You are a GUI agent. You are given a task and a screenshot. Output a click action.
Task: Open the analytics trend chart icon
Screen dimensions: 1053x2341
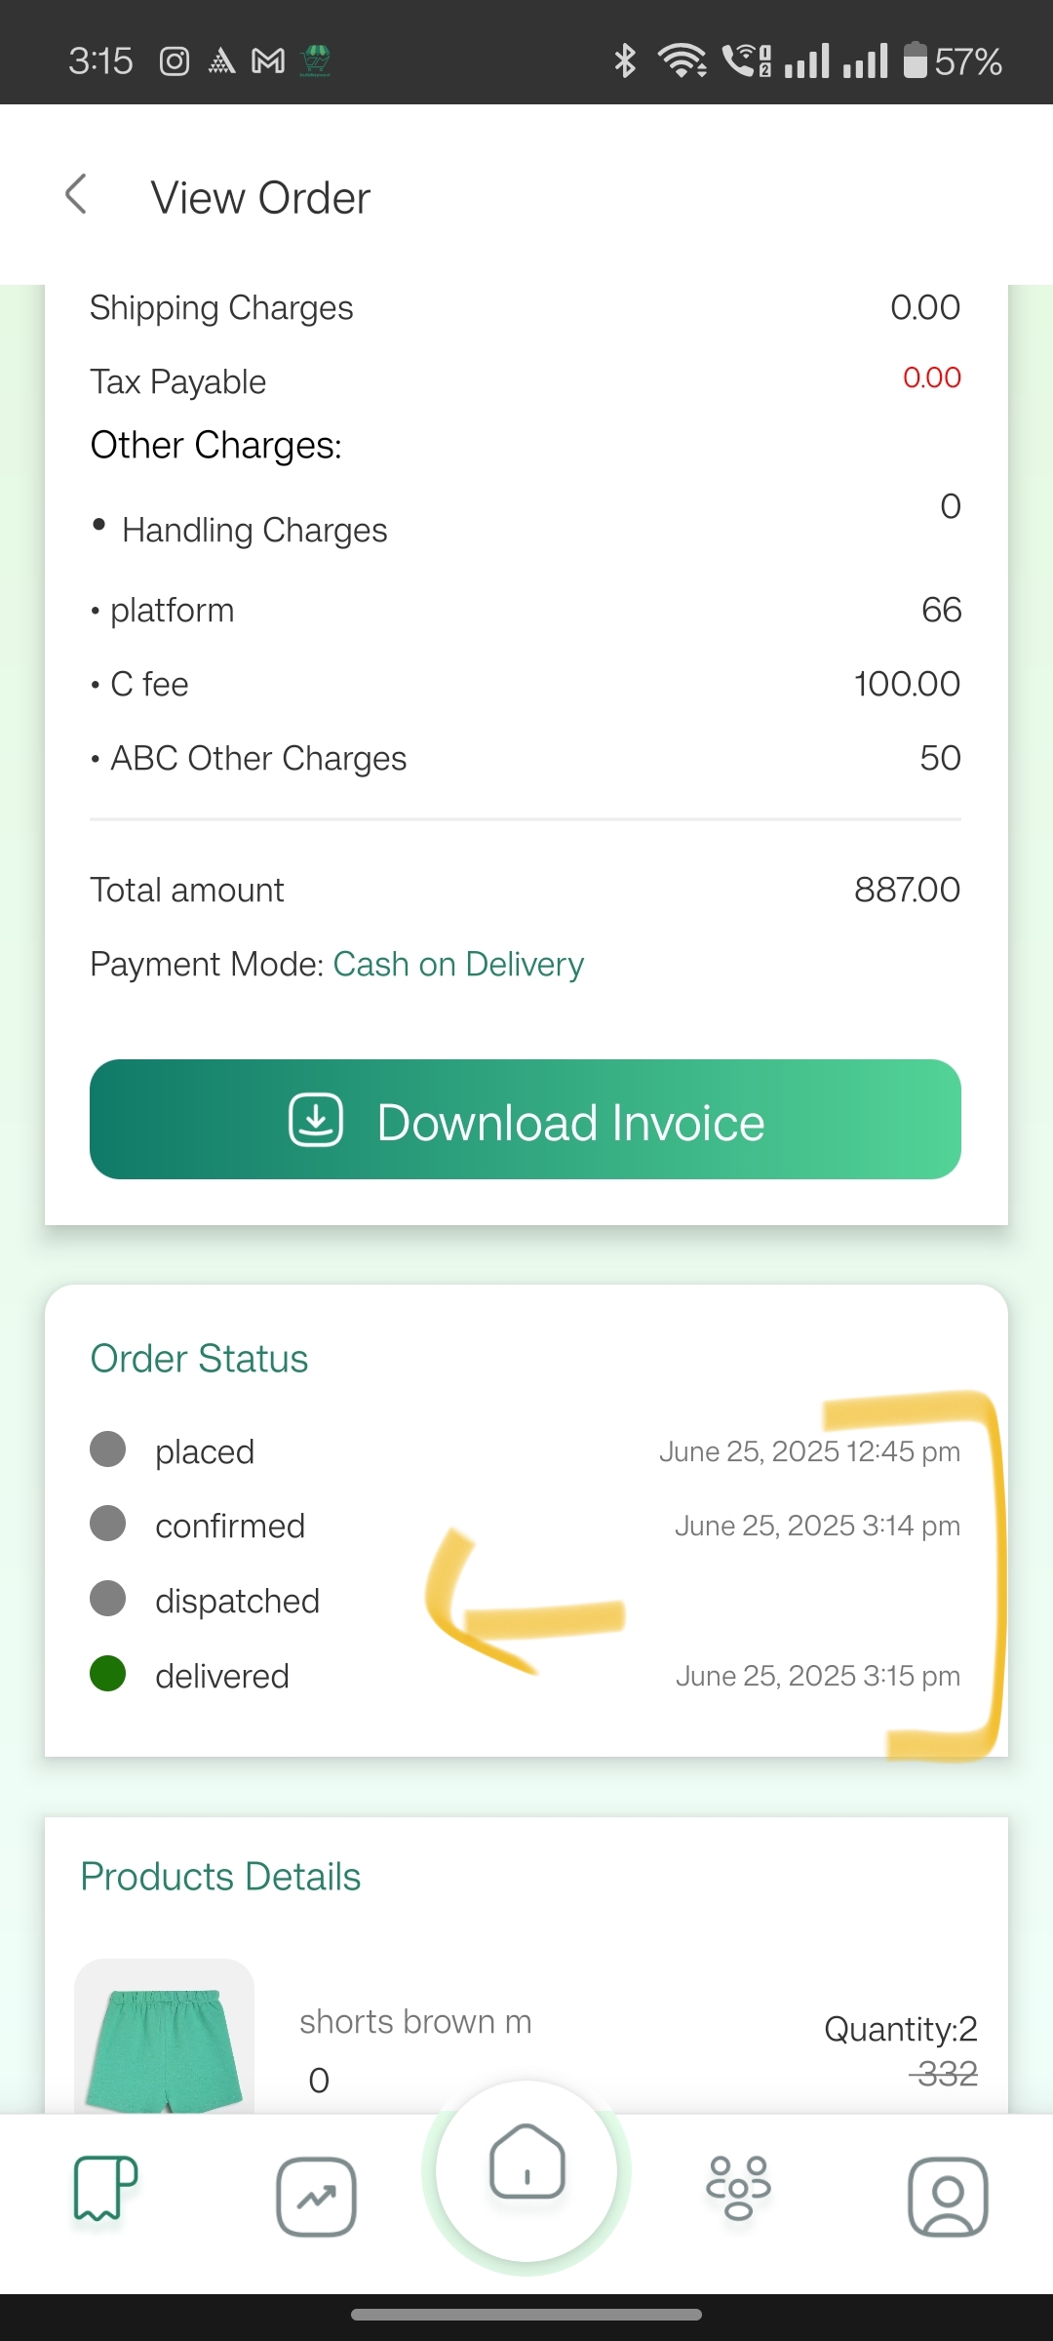pyautogui.click(x=316, y=2197)
